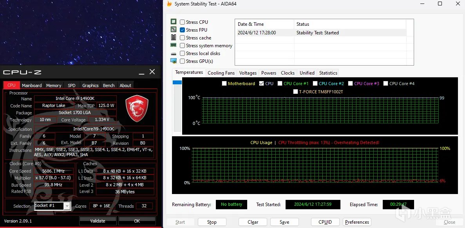Switch to the Voltages tab
Screen dimensions: 465x228
coord(248,73)
